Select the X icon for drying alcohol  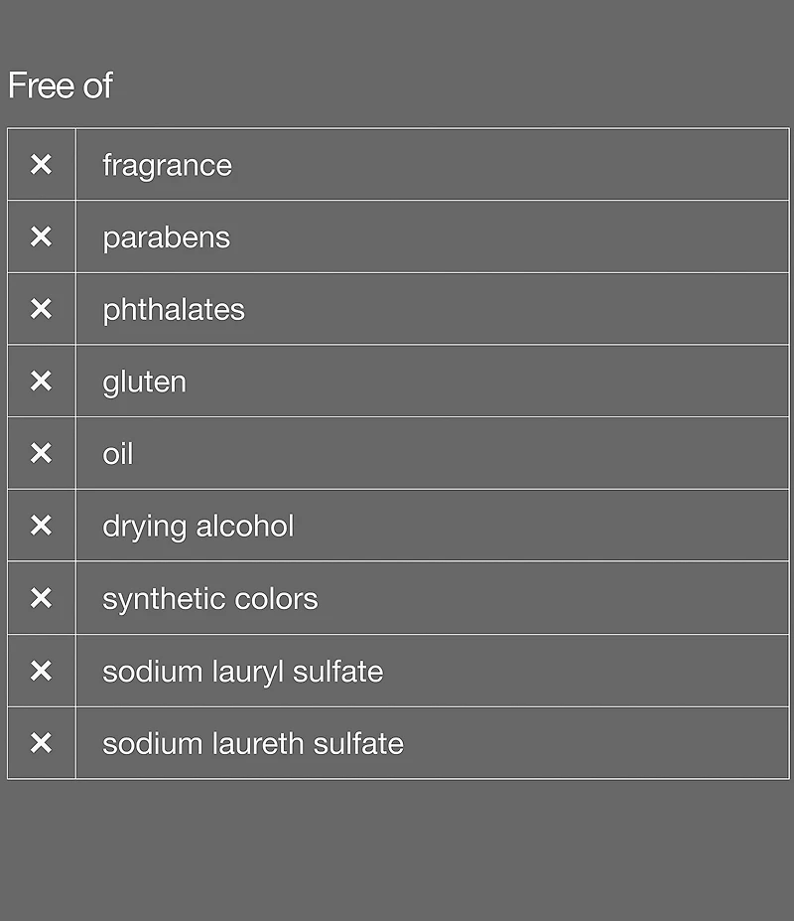coord(41,526)
